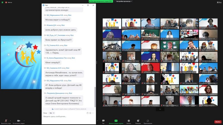Viewport: 223px width, 125px height.
Task: Unmute microphone via Включить звук icon
Action: [6, 121]
